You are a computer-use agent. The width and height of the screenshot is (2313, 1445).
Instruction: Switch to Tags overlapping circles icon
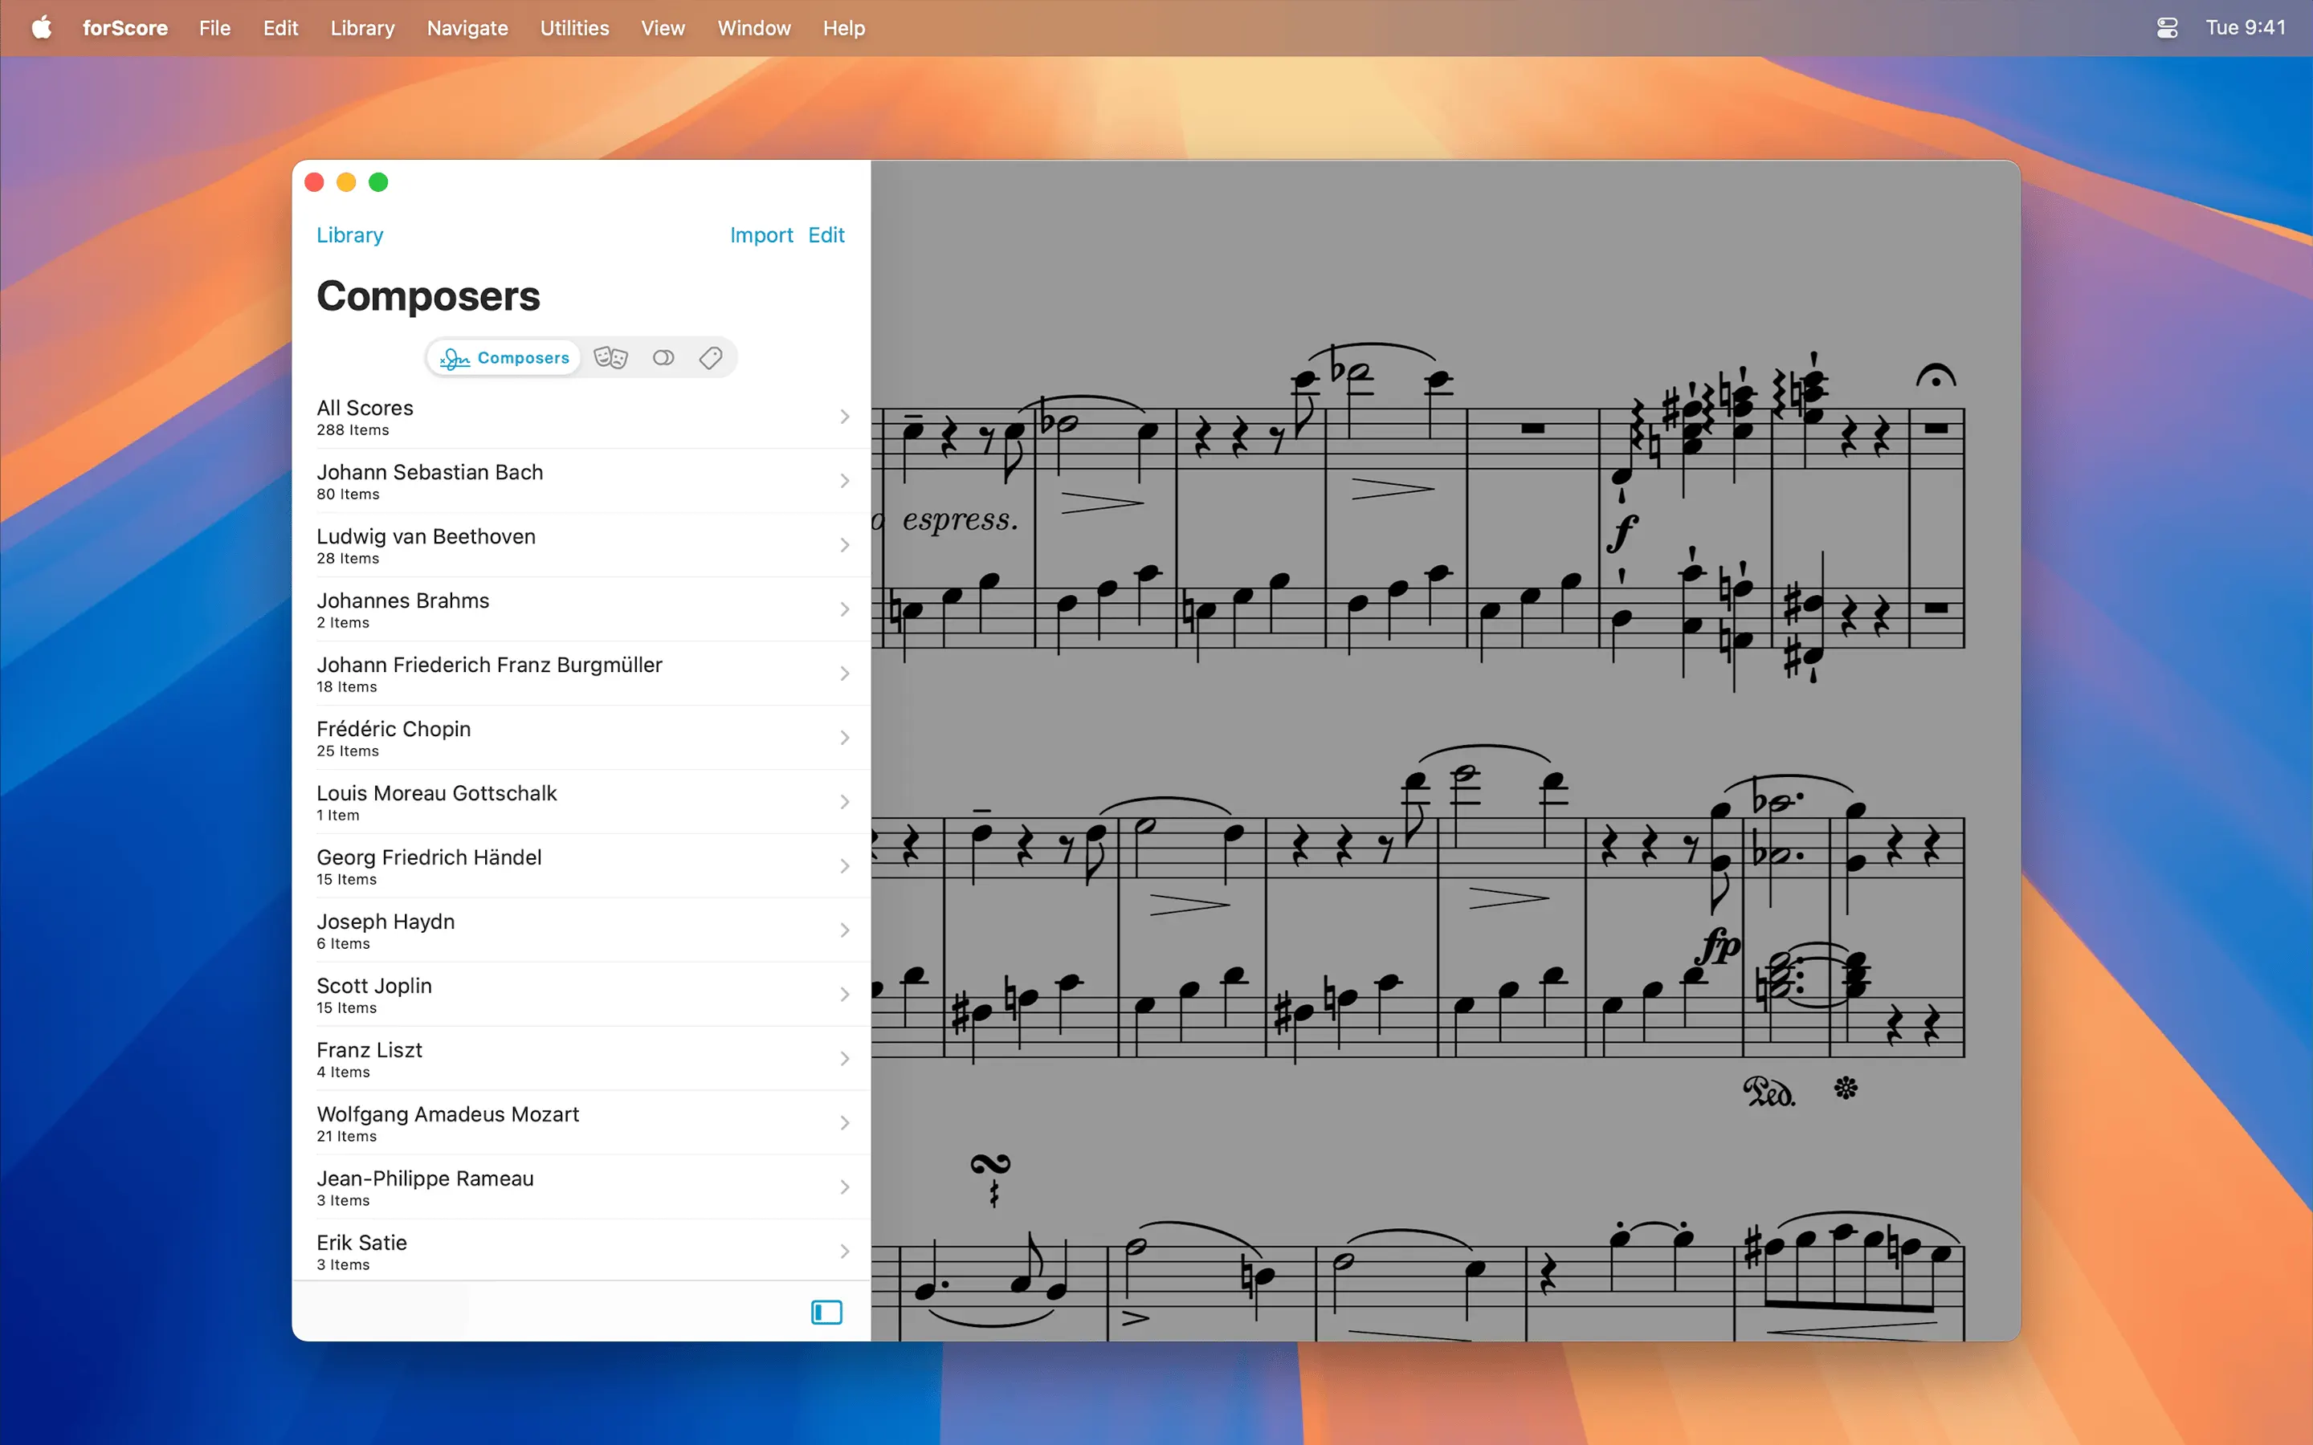click(x=663, y=357)
